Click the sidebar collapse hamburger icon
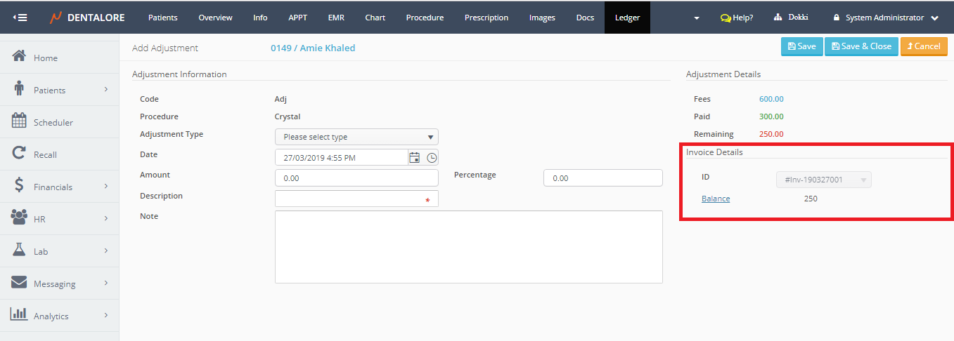The width and height of the screenshot is (954, 341). pos(20,18)
